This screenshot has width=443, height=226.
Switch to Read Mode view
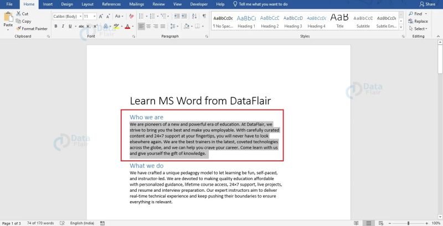pos(356,223)
